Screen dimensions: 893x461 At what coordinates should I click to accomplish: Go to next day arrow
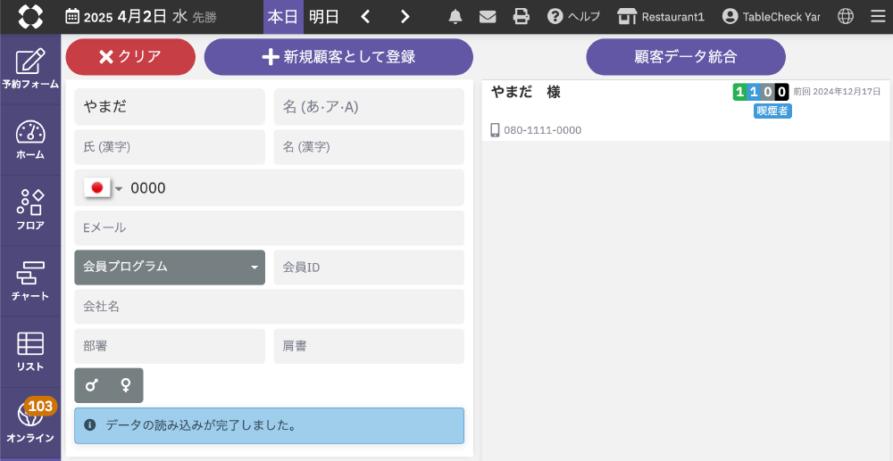click(x=405, y=16)
